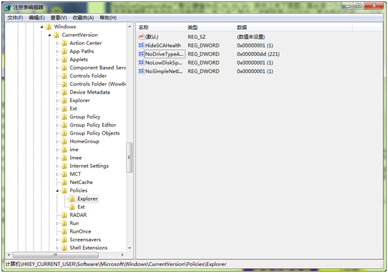Click the Imee folder icon
Image resolution: width=388 pixels, height=273 pixels.
pyautogui.click(x=65, y=158)
